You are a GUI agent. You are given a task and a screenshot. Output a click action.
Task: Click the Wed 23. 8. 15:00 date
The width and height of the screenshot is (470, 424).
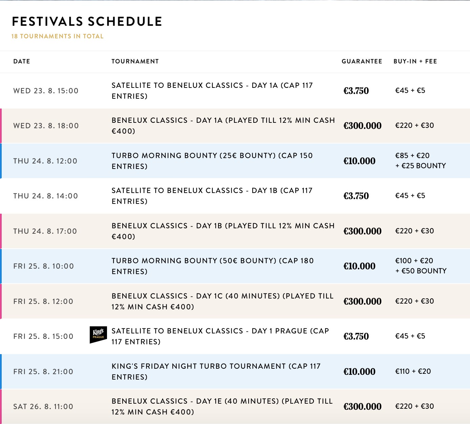click(46, 91)
